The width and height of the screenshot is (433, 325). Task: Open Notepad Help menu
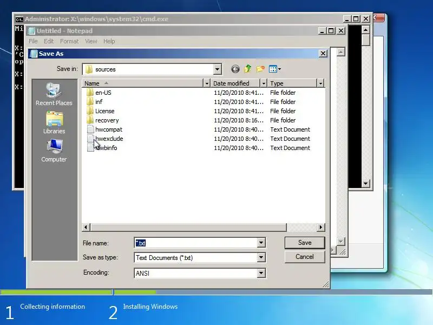tap(109, 41)
